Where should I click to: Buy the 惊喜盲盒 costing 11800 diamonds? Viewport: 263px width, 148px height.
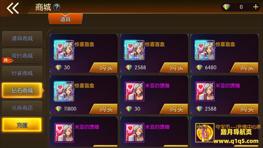104,109
